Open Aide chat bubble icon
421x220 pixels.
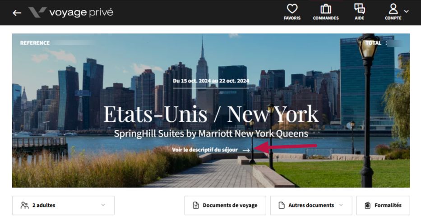click(x=359, y=9)
